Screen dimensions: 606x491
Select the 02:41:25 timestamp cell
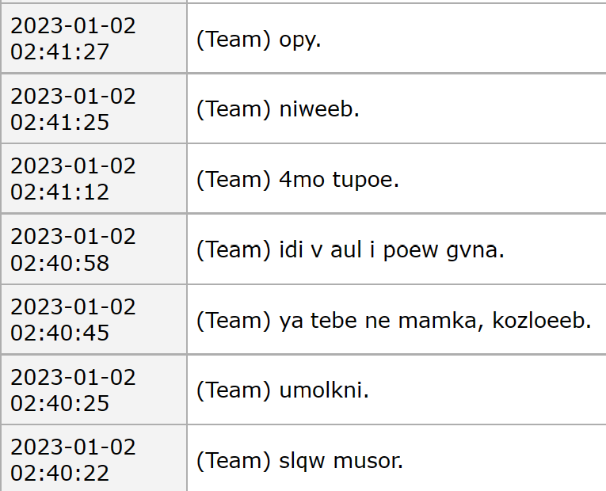point(73,109)
